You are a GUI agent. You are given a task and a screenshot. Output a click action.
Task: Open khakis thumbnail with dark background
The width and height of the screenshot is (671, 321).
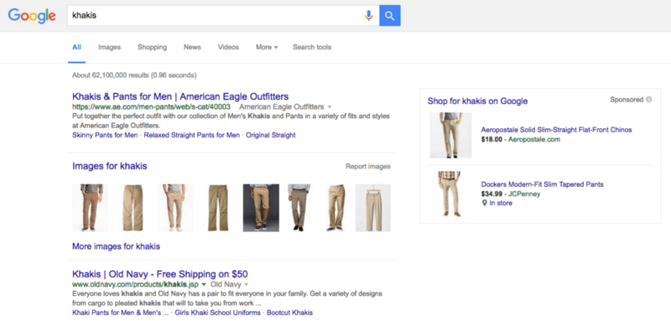261,208
